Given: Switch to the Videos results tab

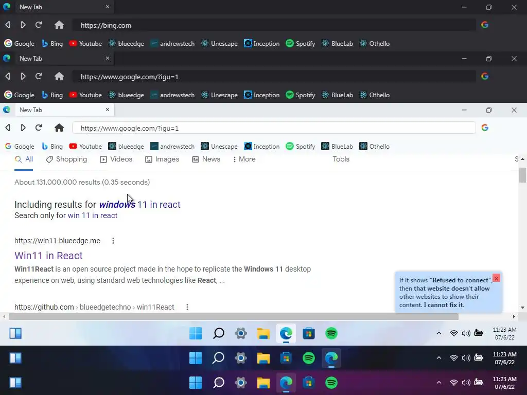Looking at the screenshot, I should [116, 159].
